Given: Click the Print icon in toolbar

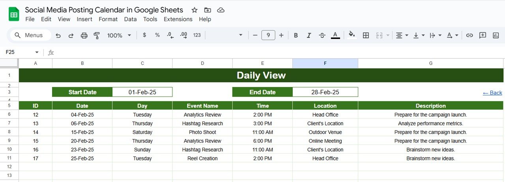Looking at the screenshot, I should click(84, 35).
